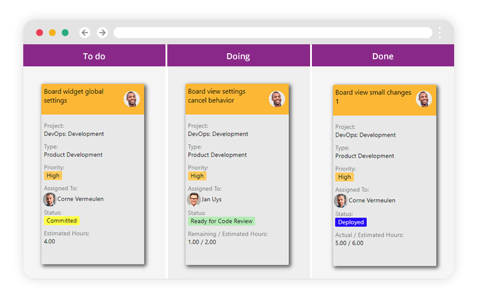Click avatar on Board view settings card header
Image resolution: width=478 pixels, height=299 pixels.
277,99
